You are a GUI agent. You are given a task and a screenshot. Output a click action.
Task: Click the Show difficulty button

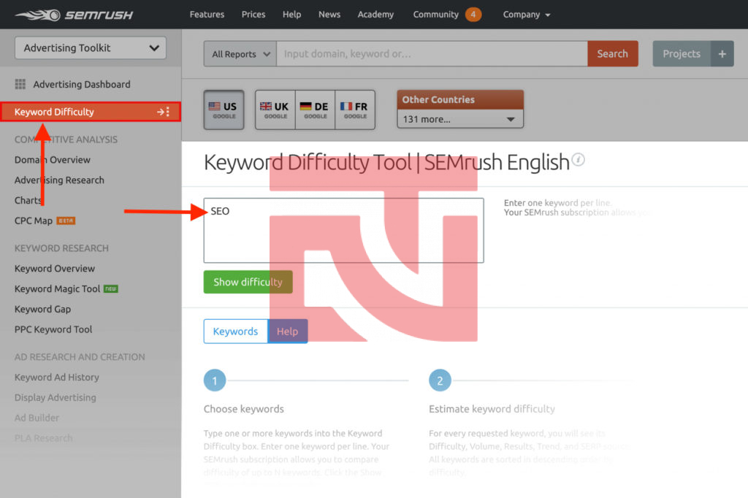coord(248,282)
